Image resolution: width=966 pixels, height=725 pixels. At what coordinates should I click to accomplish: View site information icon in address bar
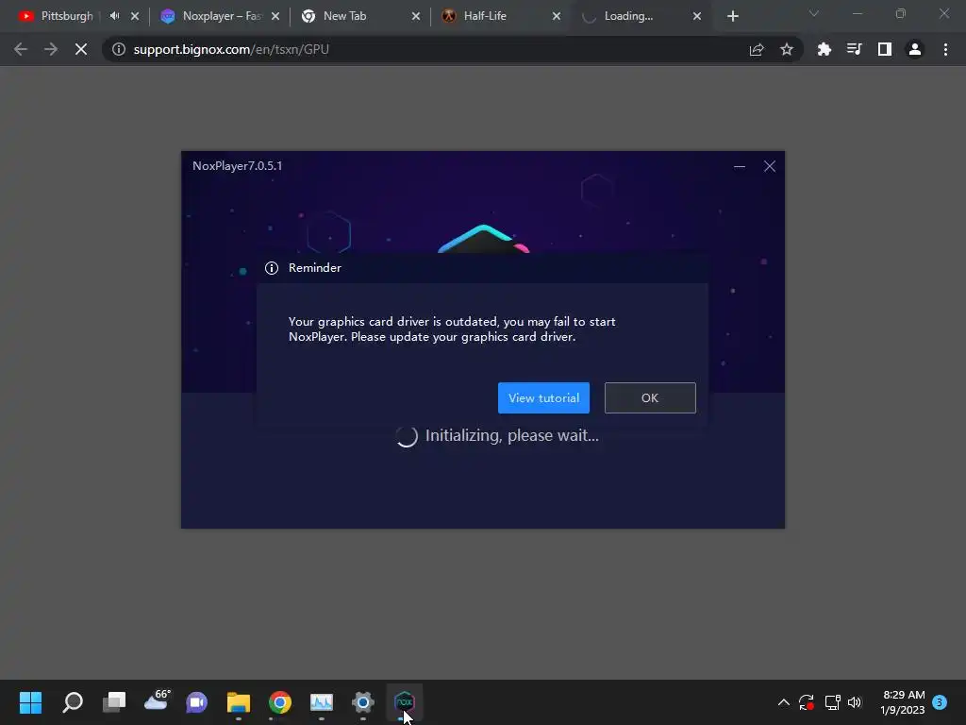[x=119, y=49]
